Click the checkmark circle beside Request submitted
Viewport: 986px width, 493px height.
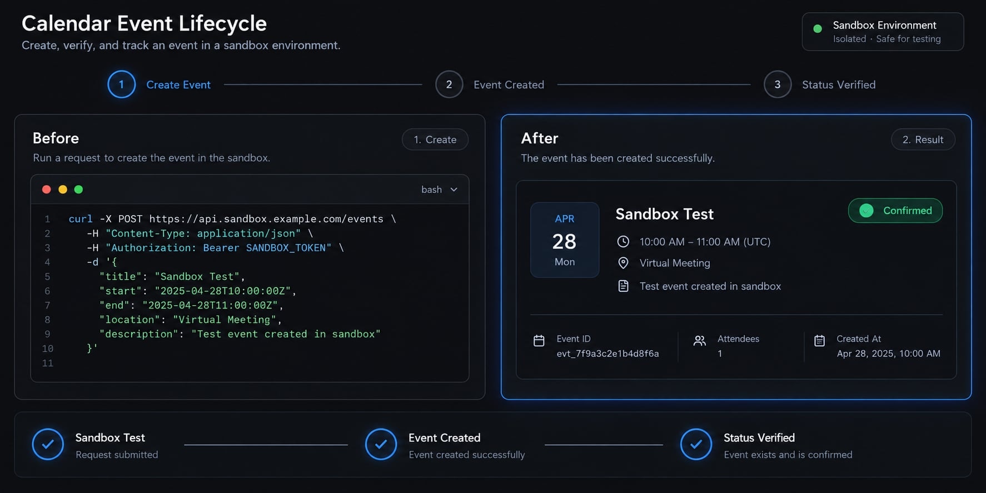point(48,444)
